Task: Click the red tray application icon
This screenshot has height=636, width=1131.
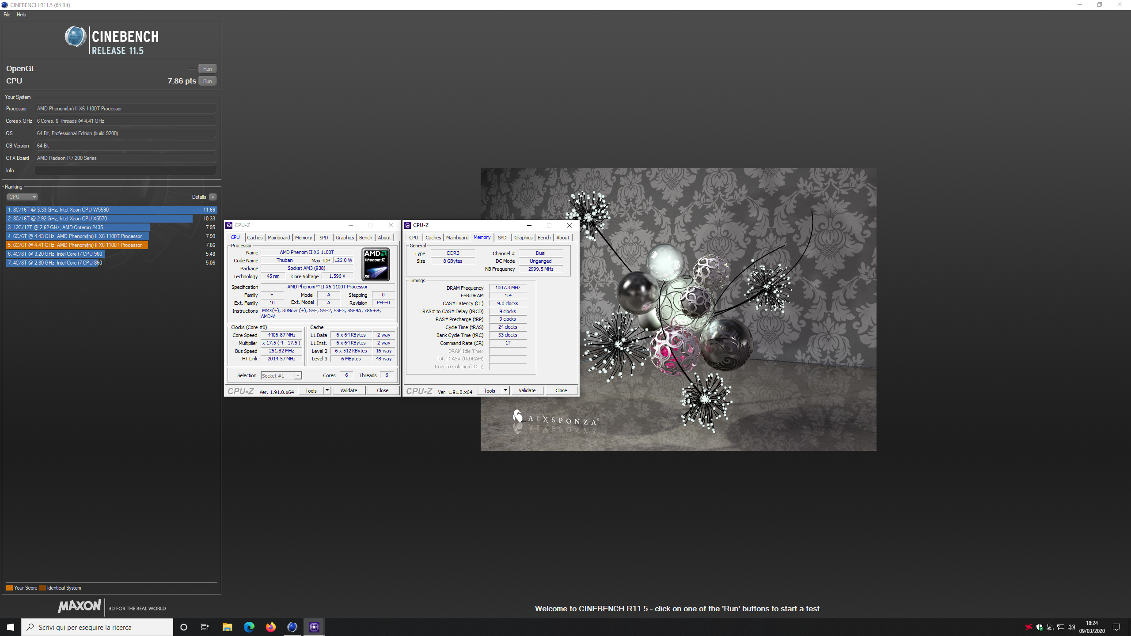Action: coord(1029,627)
